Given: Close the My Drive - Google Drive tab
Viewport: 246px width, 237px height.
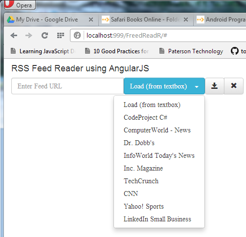Looking at the screenshot, I should click(91, 20).
